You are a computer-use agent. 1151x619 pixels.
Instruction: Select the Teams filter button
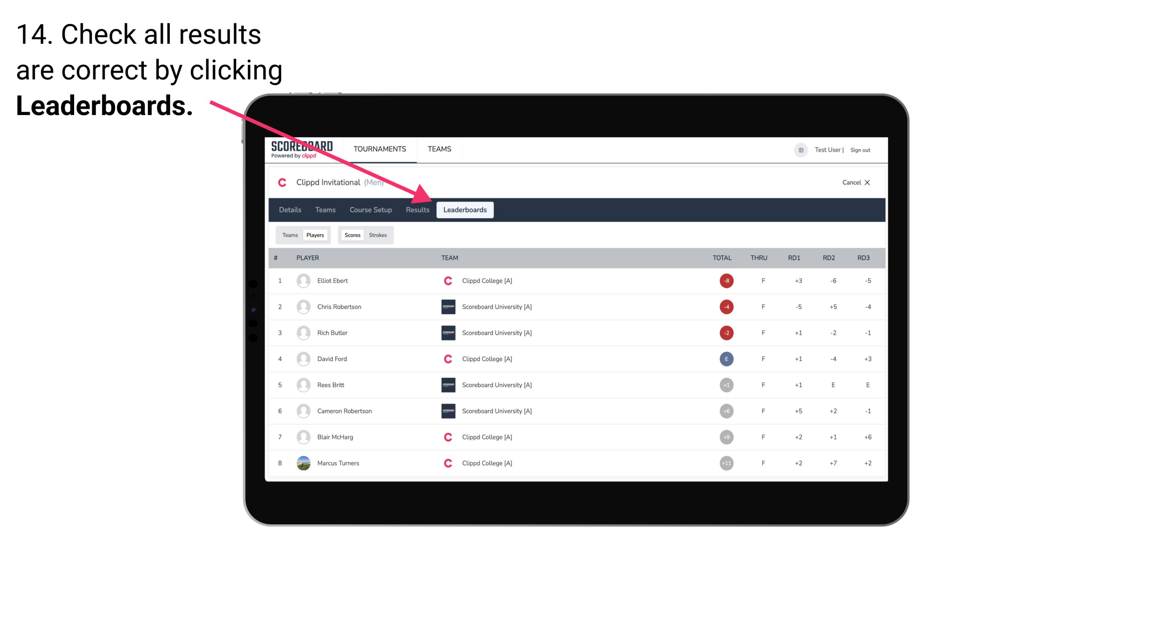(289, 235)
